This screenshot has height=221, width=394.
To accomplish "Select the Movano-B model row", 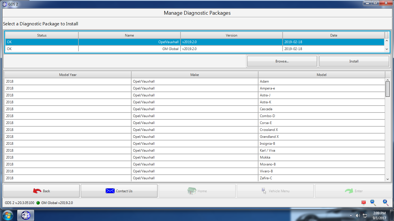I will coord(195,164).
